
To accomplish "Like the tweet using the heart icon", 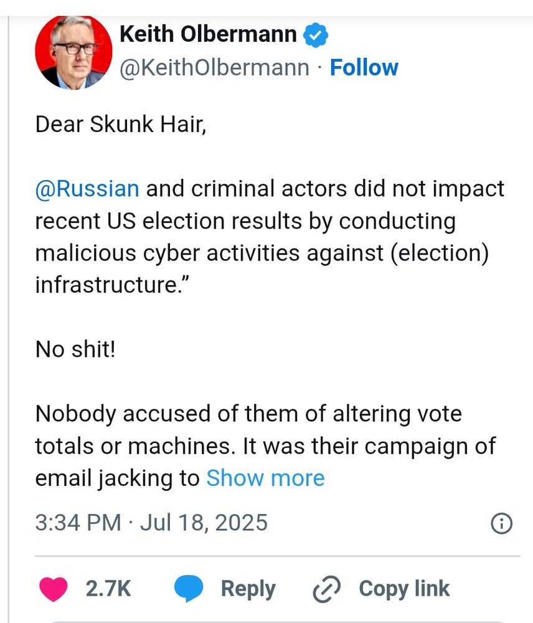I will pos(52,587).
